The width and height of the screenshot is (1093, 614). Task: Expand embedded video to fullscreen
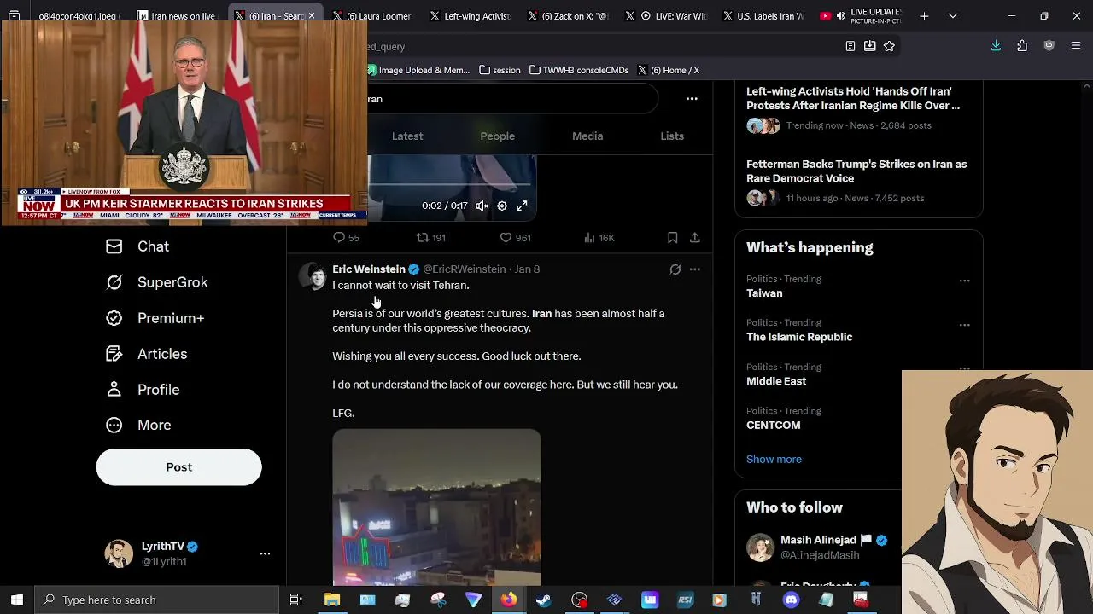click(x=522, y=206)
